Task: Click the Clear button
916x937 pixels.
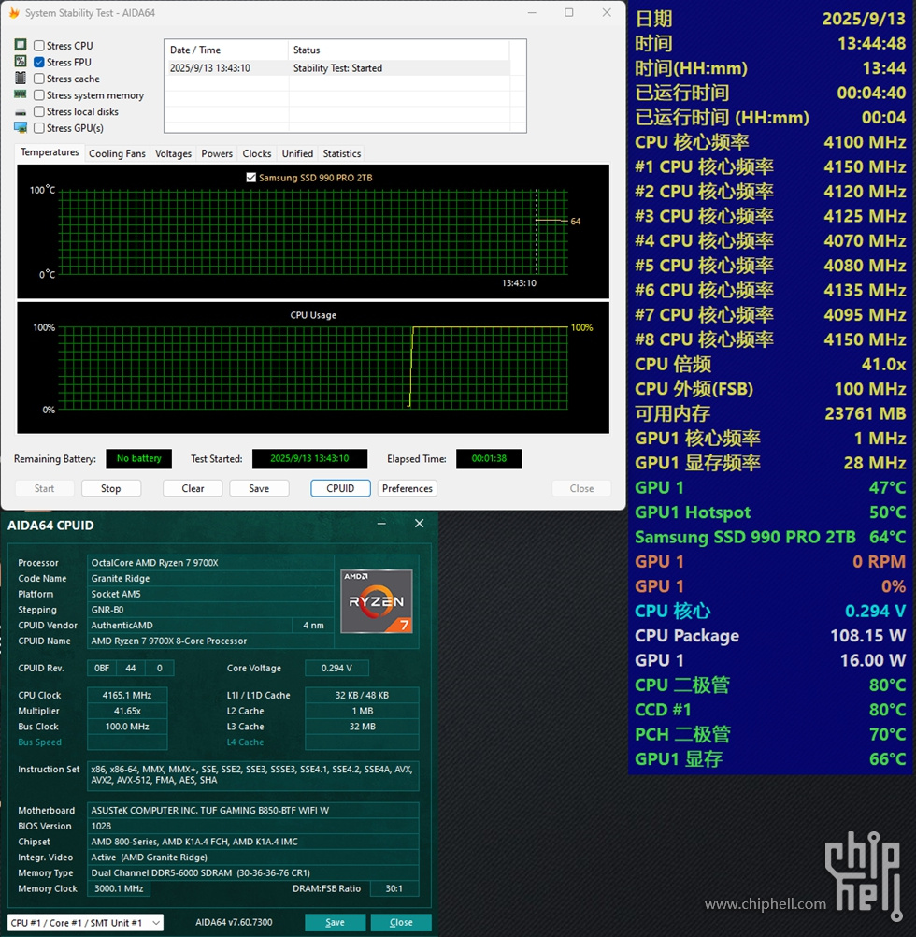Action: [x=193, y=488]
